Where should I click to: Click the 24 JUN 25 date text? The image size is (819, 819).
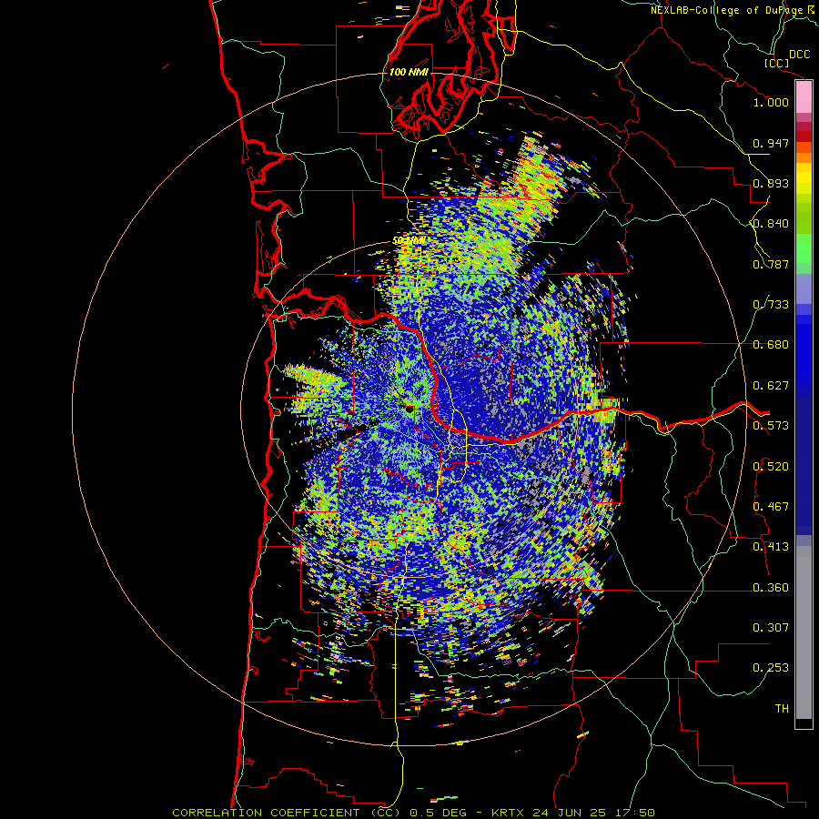coord(570,813)
